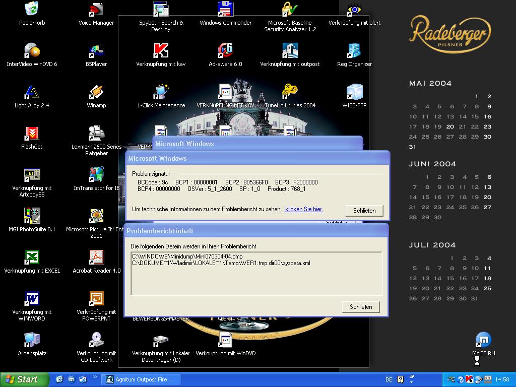Open Lexmark Z600 Series Ratgeber icon
This screenshot has height=387, width=516.
pos(96,141)
